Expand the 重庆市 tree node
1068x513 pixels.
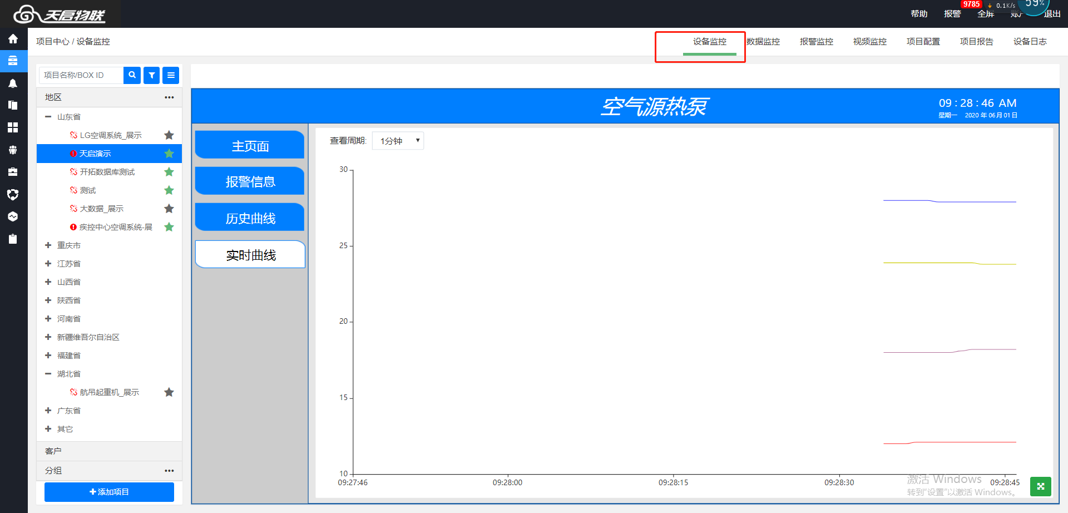[x=48, y=245]
